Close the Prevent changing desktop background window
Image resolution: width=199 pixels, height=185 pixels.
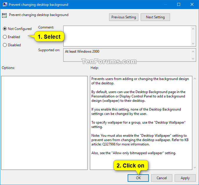click(x=192, y=4)
